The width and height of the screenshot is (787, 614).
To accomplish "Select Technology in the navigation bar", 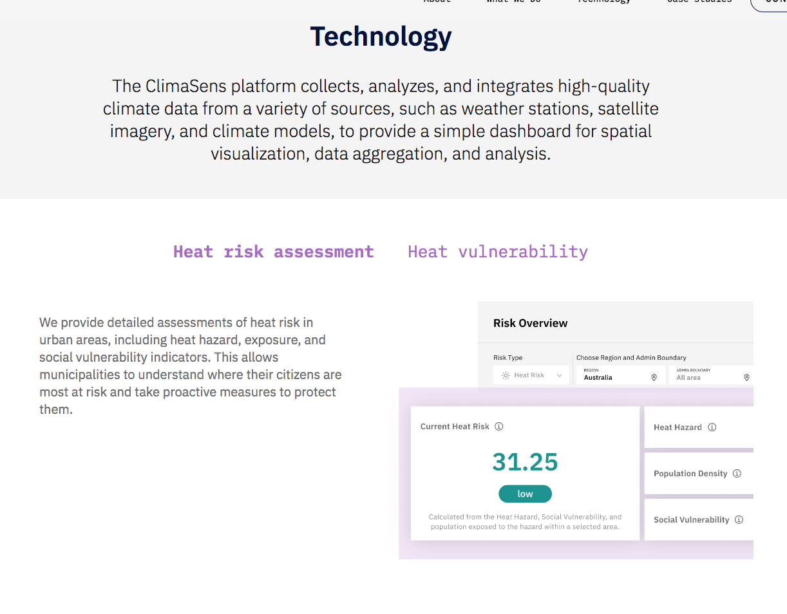I will pos(603,2).
